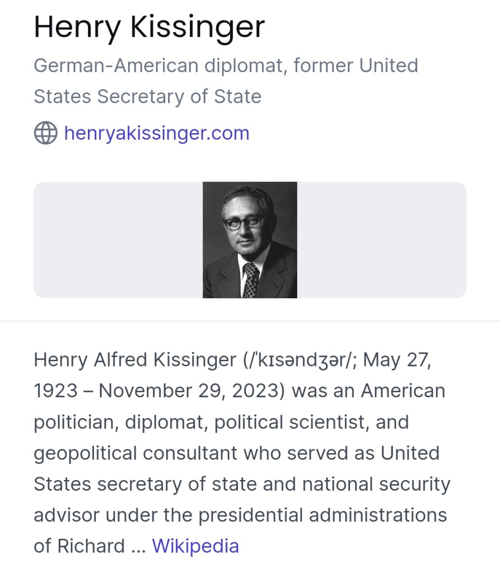This screenshot has height=573, width=500.
Task: Click the empty gray area right of portrait
Action: [x=381, y=239]
